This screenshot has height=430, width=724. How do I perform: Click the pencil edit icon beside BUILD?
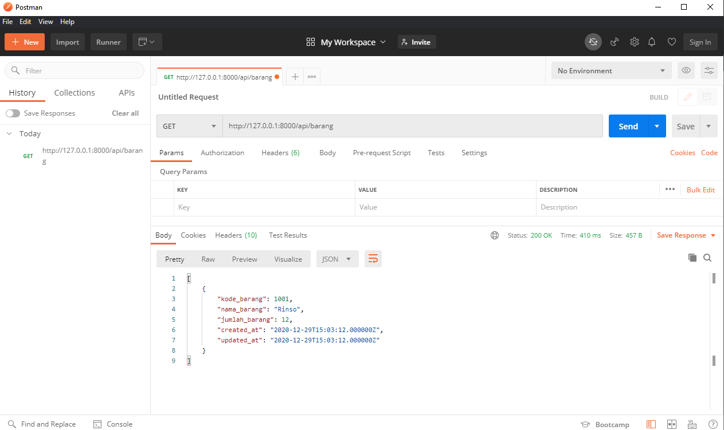[687, 97]
